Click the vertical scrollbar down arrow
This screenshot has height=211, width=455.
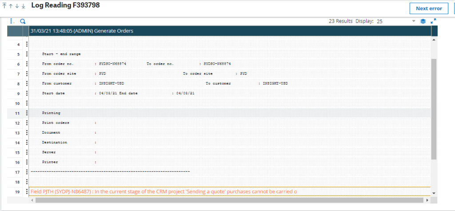434,193
